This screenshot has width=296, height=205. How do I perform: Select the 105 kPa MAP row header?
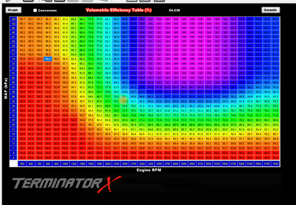pos(14,19)
